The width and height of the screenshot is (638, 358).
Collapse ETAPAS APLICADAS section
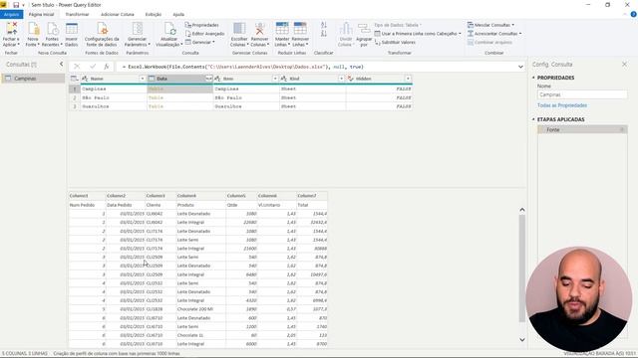(533, 119)
